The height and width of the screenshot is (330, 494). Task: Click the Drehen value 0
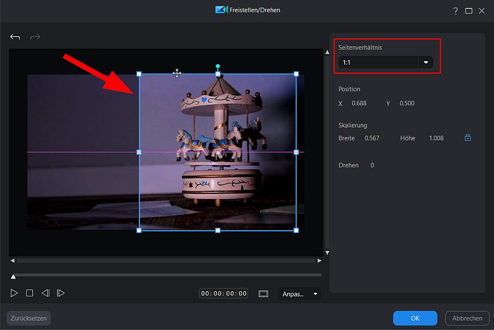pyautogui.click(x=372, y=165)
